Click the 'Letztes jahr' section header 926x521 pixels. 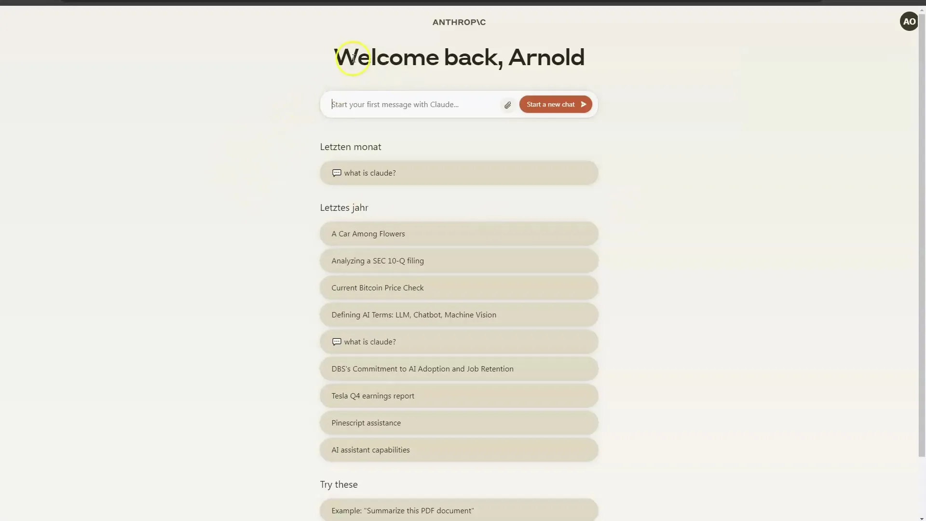pyautogui.click(x=343, y=207)
